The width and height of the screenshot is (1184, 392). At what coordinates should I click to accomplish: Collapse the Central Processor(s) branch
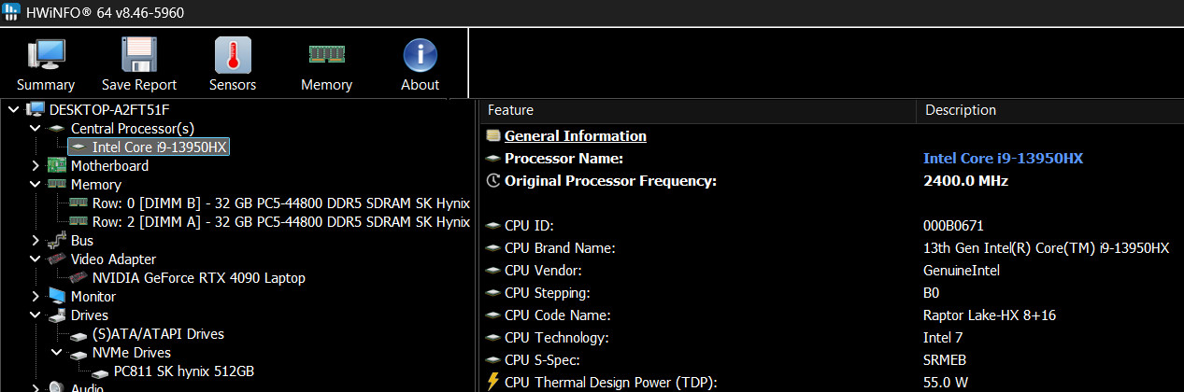click(36, 128)
